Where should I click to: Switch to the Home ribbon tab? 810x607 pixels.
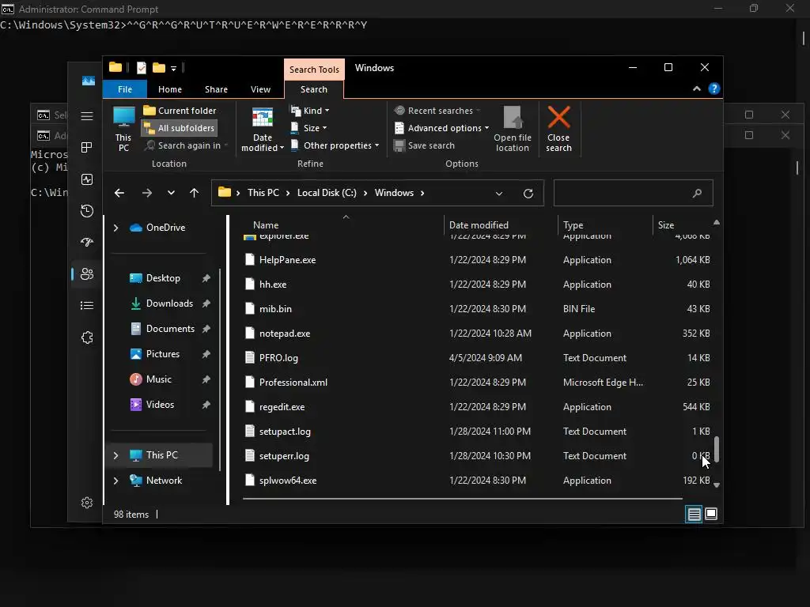[x=170, y=89]
